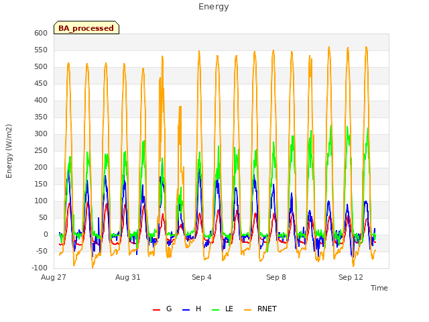Toggle the H series legend label
The height and width of the screenshot is (322, 429).
click(198, 309)
